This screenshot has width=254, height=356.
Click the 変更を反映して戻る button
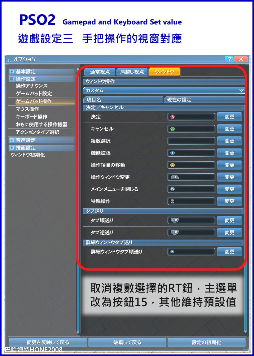pyautogui.click(x=48, y=342)
